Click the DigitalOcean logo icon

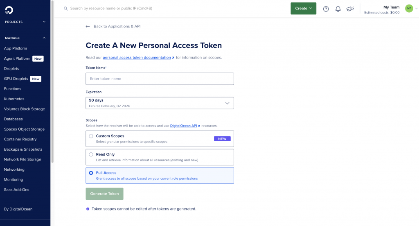pos(9,9)
